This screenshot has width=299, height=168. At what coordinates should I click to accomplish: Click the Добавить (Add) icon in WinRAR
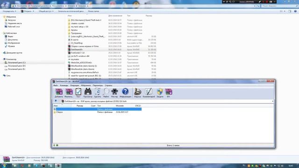pos(59,93)
